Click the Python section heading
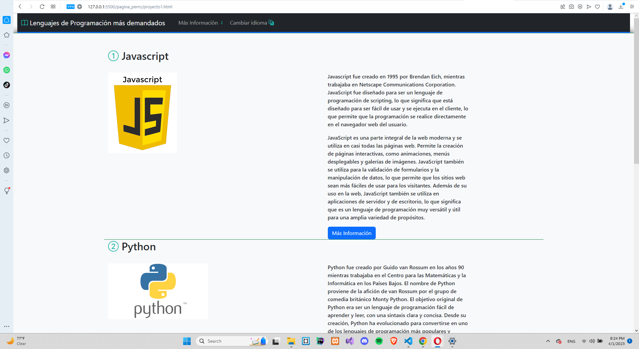Image resolution: width=639 pixels, height=349 pixels. click(x=138, y=247)
